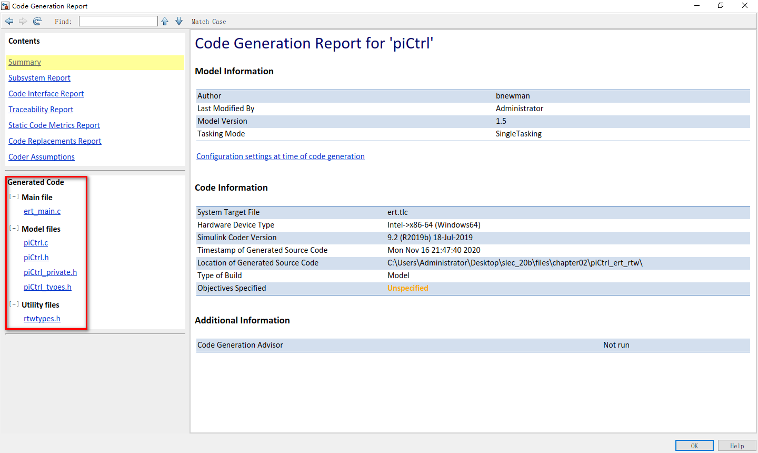Navigate forward in the report history

point(22,21)
